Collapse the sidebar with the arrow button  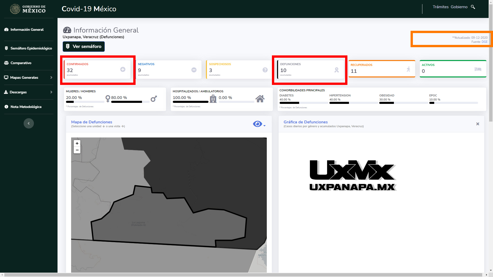click(29, 123)
